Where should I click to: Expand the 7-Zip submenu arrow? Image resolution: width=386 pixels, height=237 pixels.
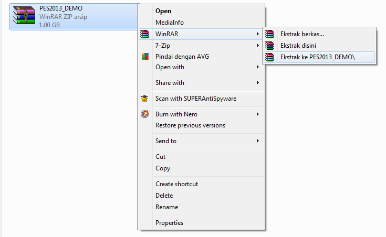point(257,45)
